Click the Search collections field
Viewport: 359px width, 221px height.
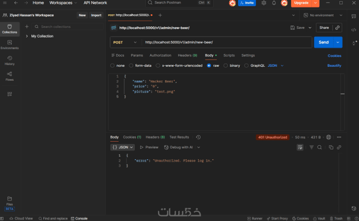[x=68, y=27]
